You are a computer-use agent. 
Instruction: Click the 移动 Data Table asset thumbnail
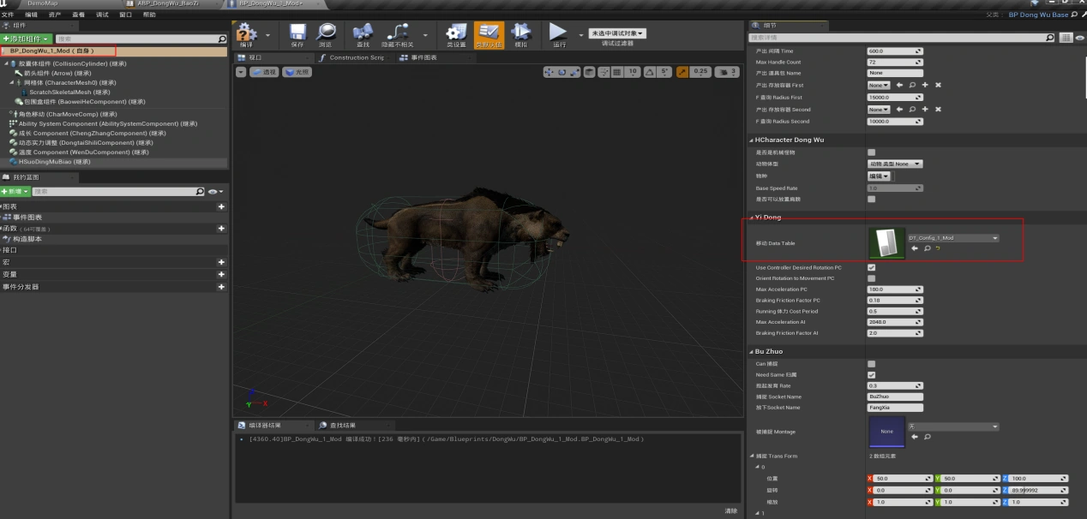pyautogui.click(x=886, y=243)
